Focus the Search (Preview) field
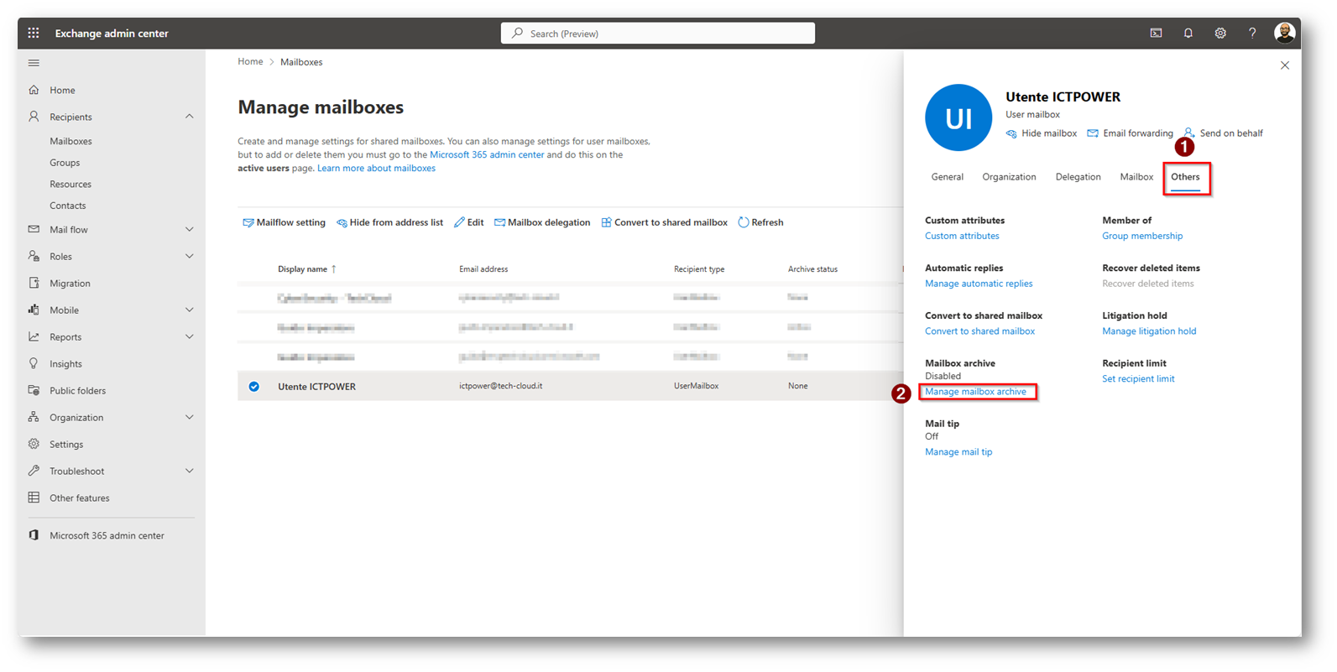This screenshot has height=672, width=1337. (x=658, y=33)
